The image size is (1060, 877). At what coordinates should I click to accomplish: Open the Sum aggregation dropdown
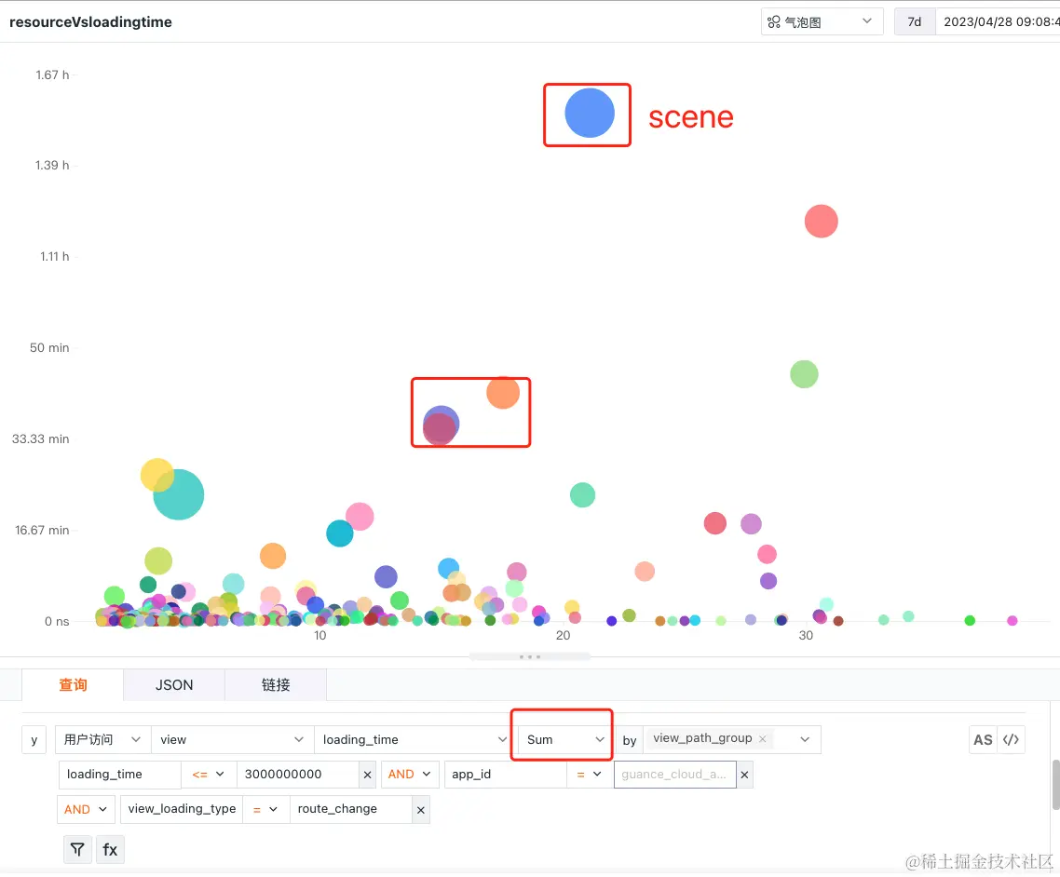pos(565,740)
